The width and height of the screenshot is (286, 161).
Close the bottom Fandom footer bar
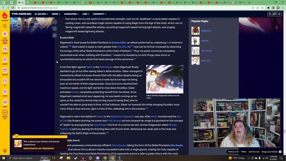click(x=280, y=152)
